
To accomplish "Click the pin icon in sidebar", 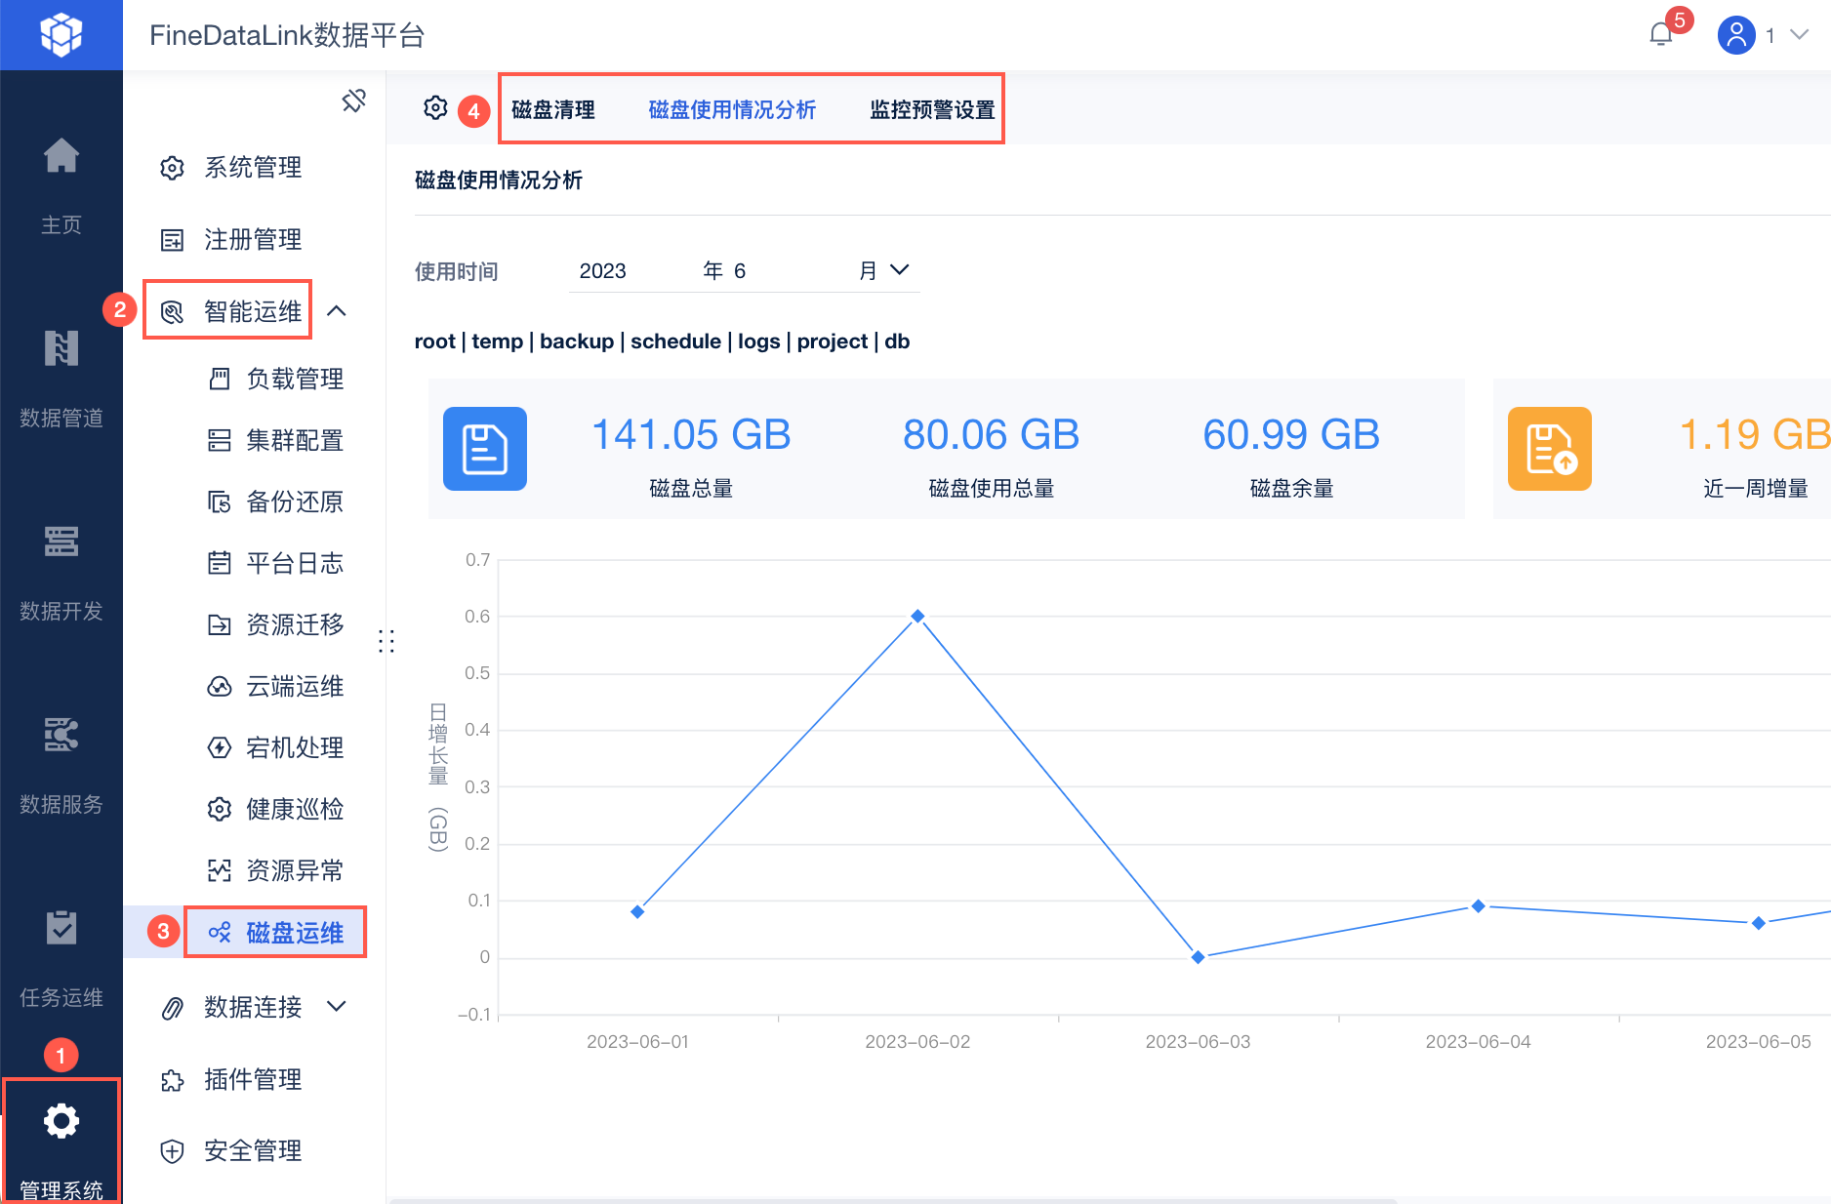I will point(353,100).
